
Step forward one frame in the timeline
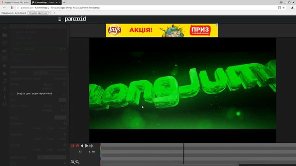click(x=86, y=146)
